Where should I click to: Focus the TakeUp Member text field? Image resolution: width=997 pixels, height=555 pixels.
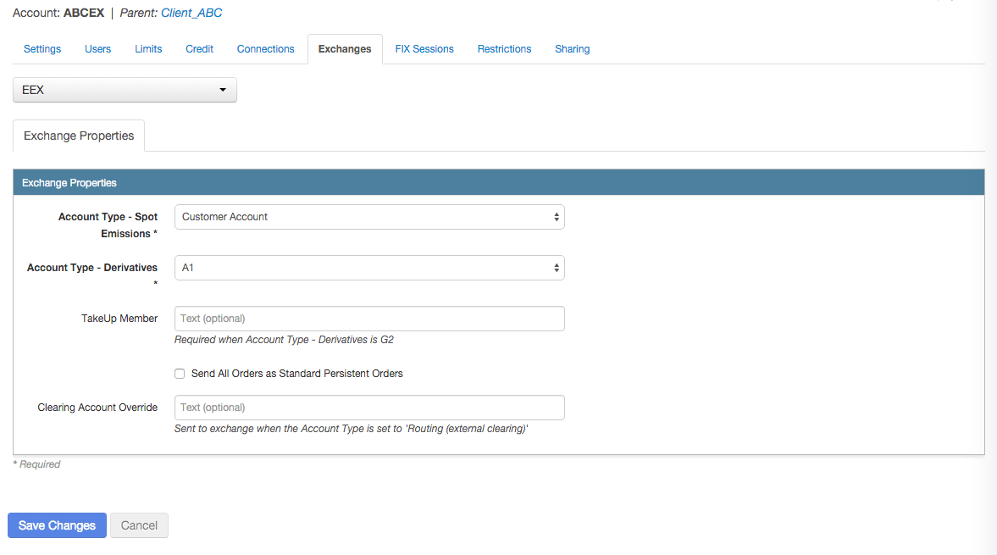tap(369, 319)
